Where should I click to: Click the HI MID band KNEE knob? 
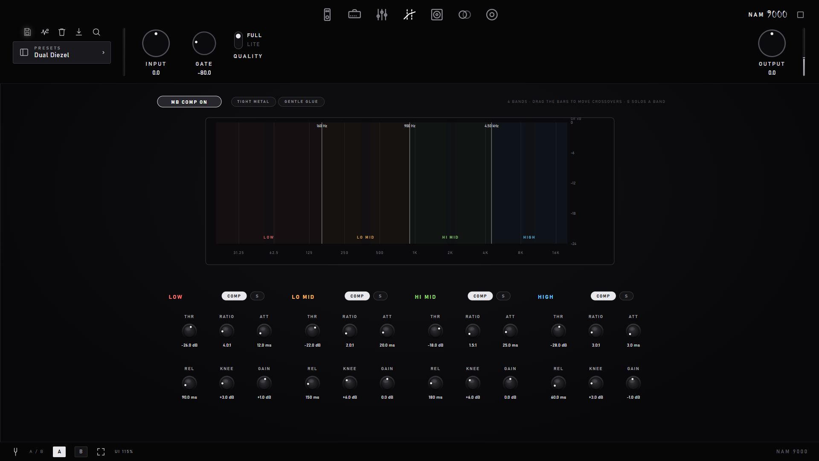473,383
